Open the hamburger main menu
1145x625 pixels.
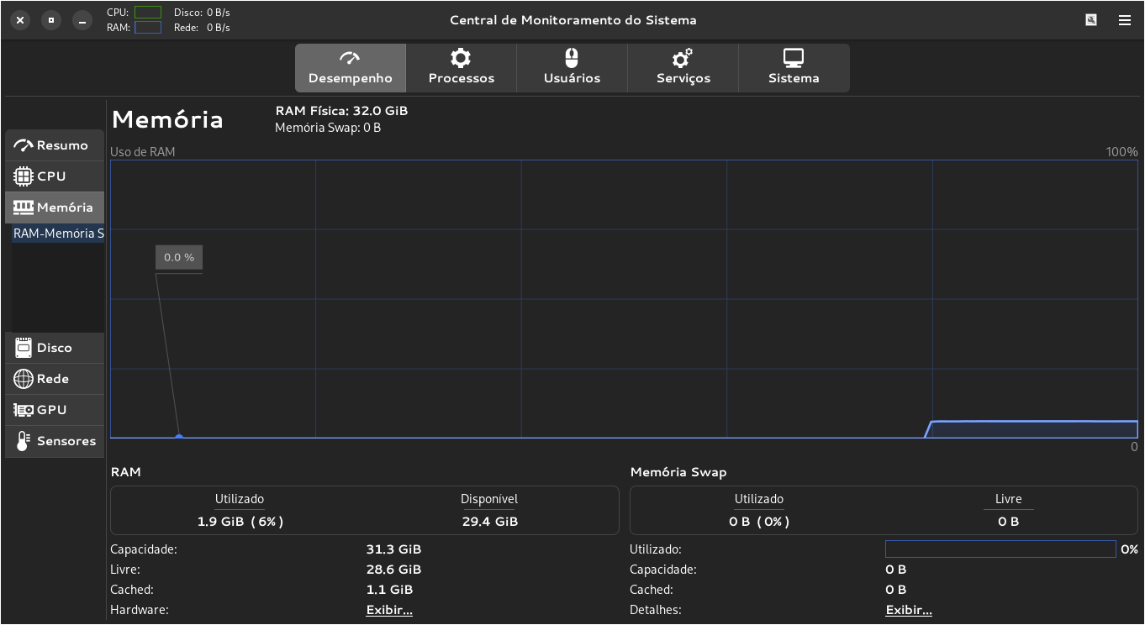coord(1124,20)
